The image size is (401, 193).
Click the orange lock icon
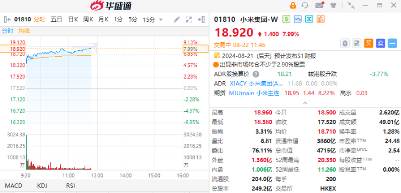pos(293,5)
